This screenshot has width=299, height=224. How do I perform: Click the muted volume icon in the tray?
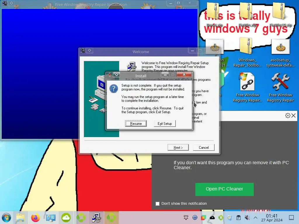point(247,218)
